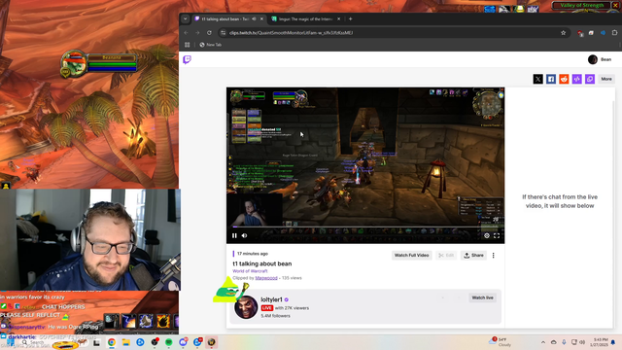Click the clip video seek bar
The width and height of the screenshot is (622, 350).
tap(365, 227)
